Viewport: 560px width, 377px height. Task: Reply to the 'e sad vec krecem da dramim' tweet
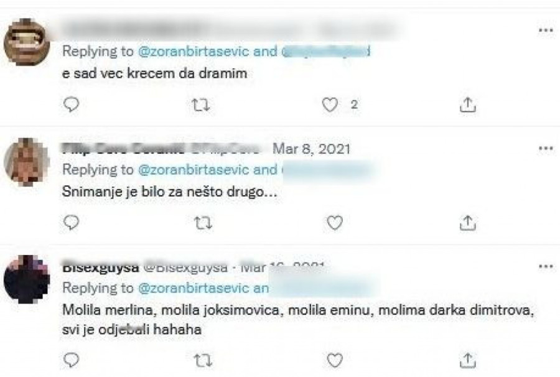pos(71,105)
